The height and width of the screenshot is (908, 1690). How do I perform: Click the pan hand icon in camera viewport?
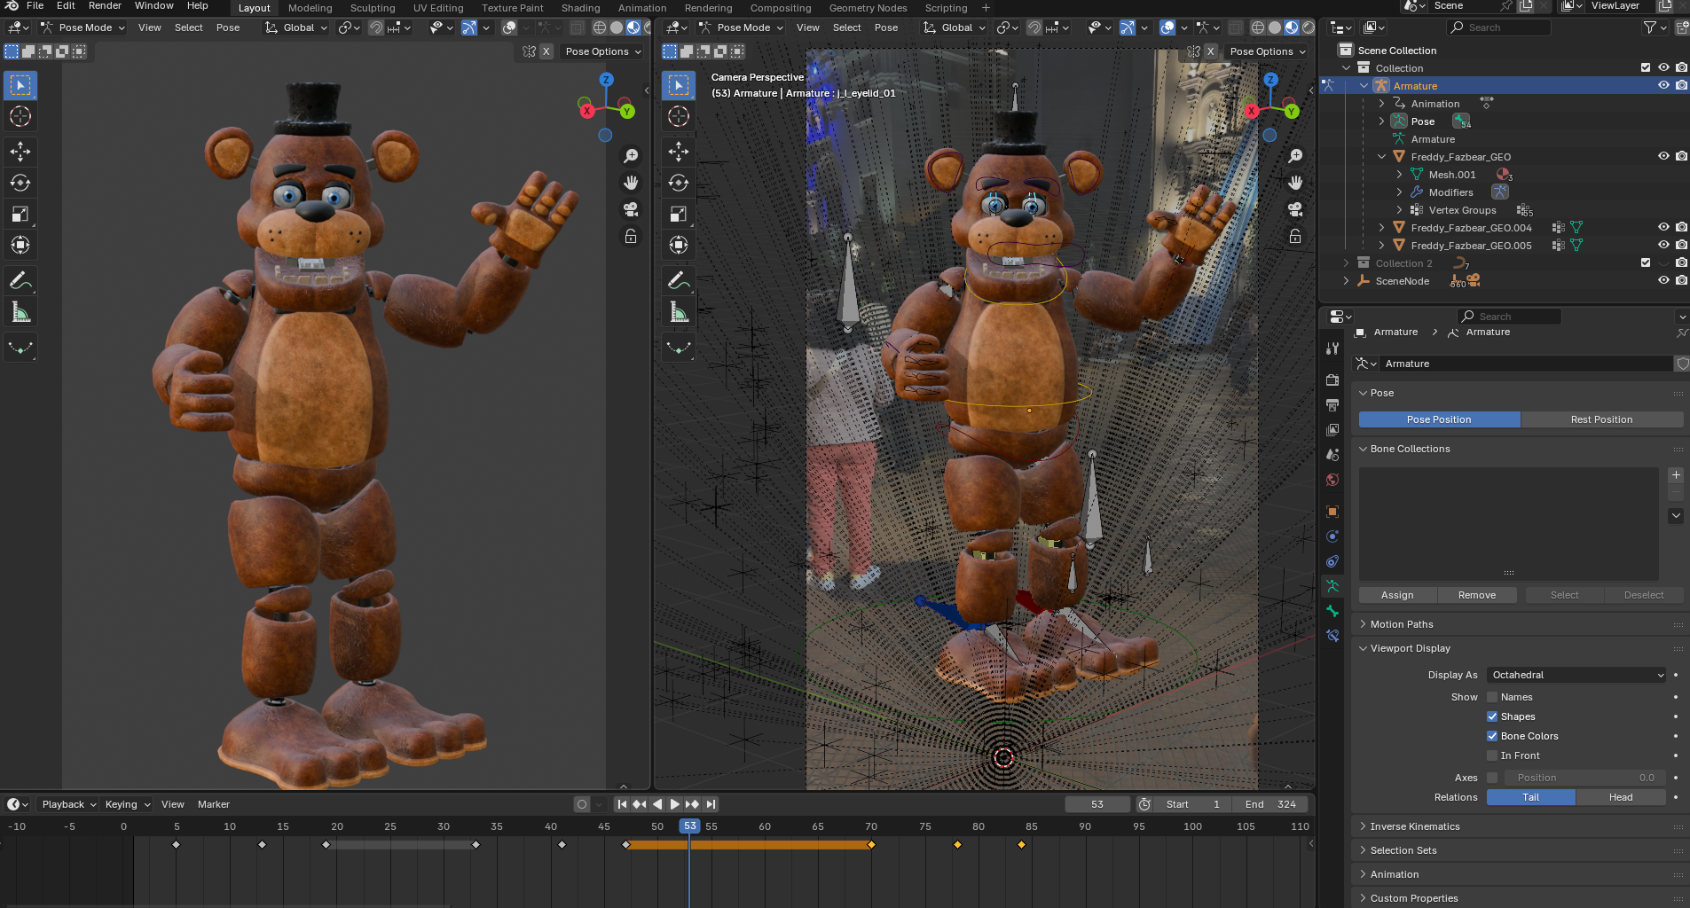point(1295,183)
